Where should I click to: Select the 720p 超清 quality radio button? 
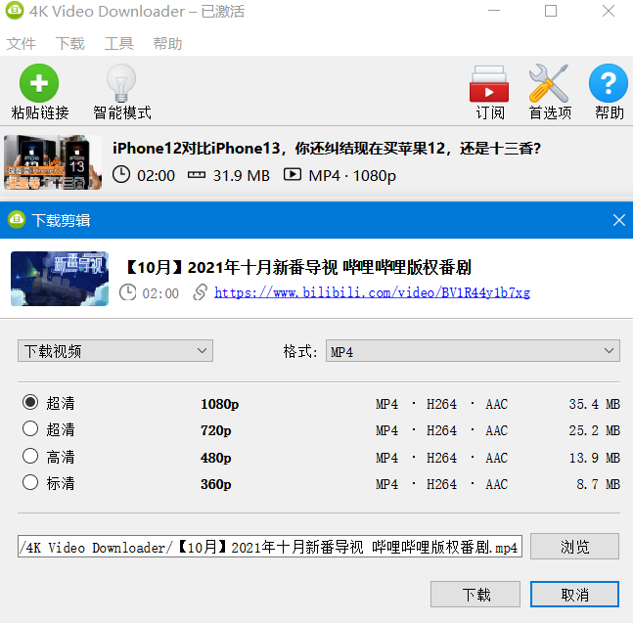[30, 428]
